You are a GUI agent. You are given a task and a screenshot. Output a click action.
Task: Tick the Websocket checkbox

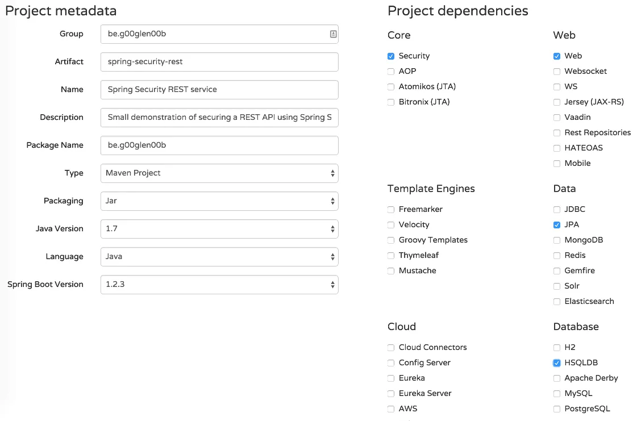point(557,72)
